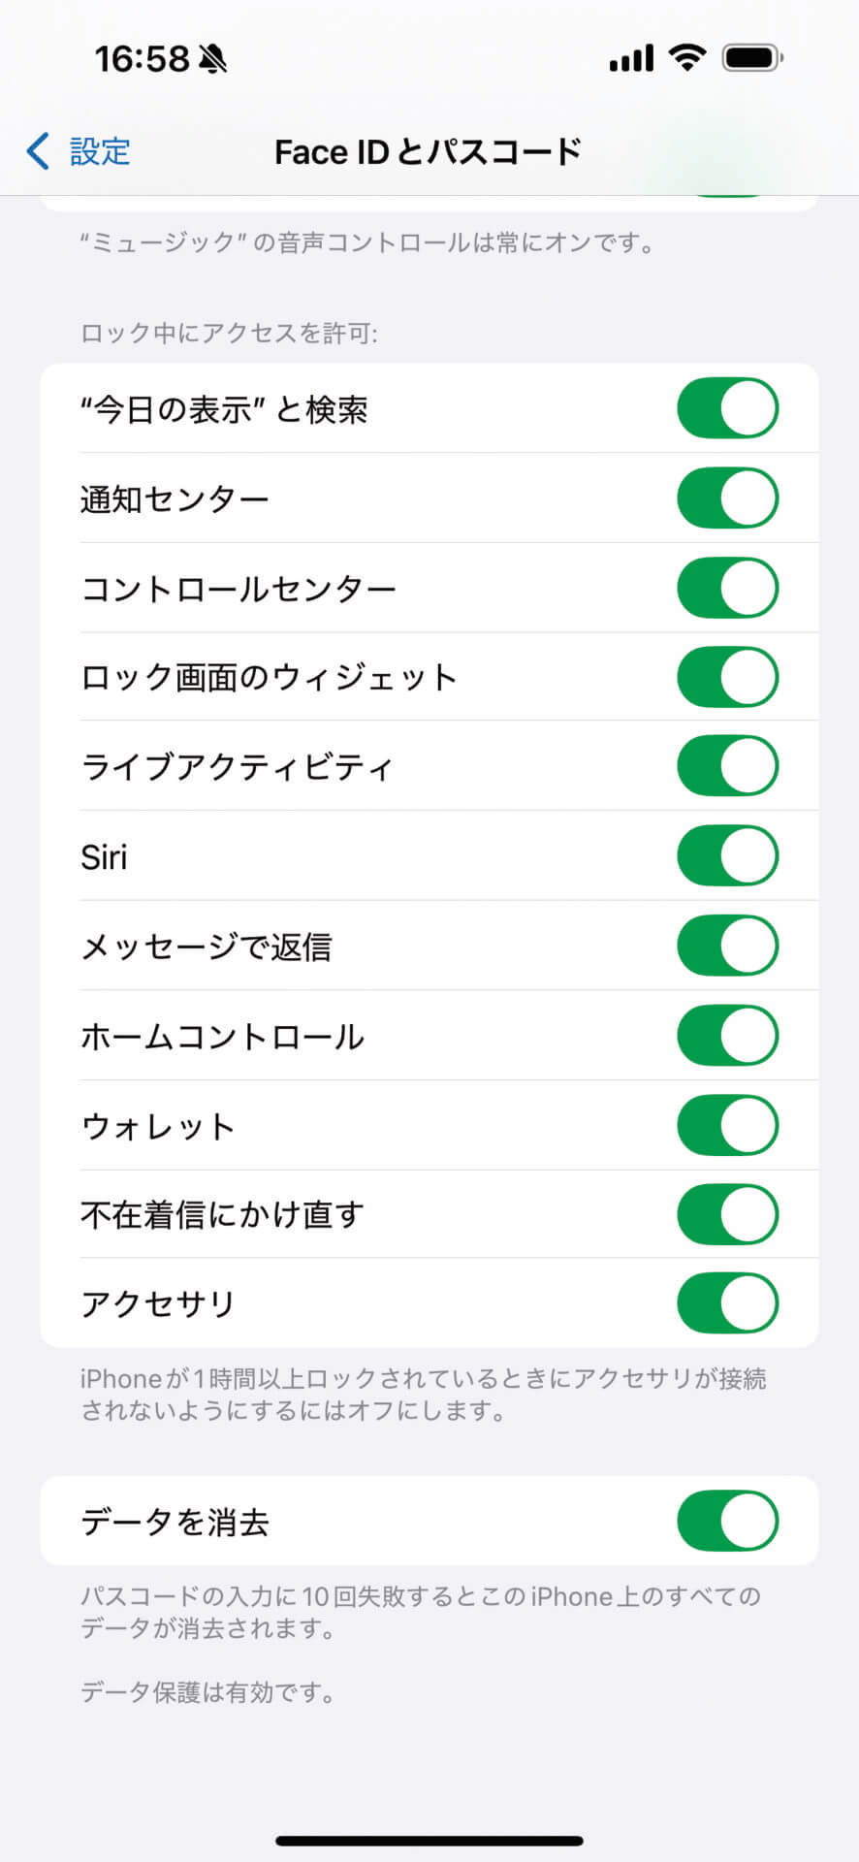The width and height of the screenshot is (859, 1862).
Task: Tap the back chevron arrow icon
Action: coord(38,151)
